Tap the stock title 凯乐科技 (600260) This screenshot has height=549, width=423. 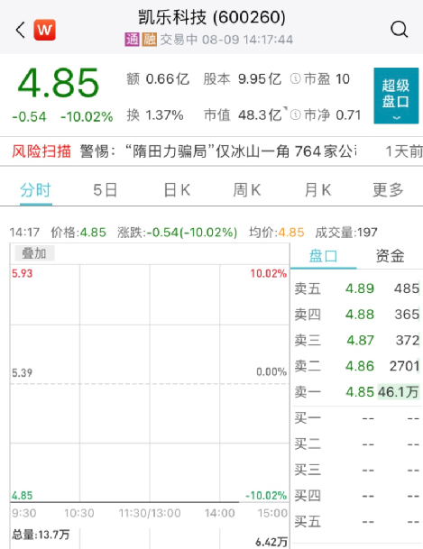pos(212,17)
